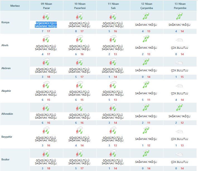The width and height of the screenshot is (198, 171).
Task: Open the Altınekin district row label
Action: click(8, 114)
